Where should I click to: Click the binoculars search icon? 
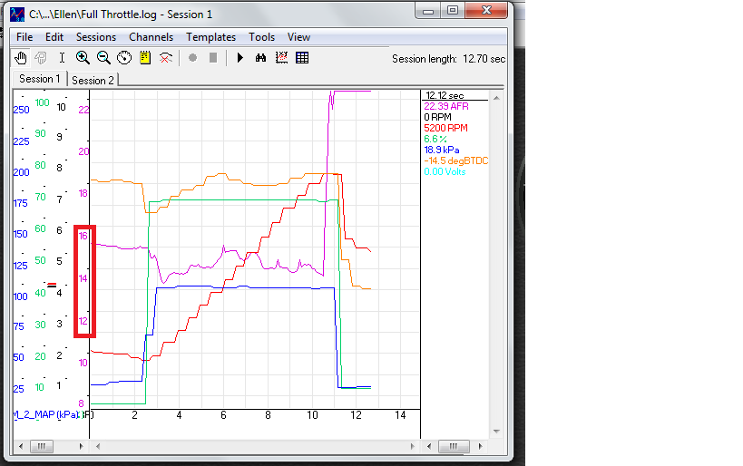[x=260, y=58]
